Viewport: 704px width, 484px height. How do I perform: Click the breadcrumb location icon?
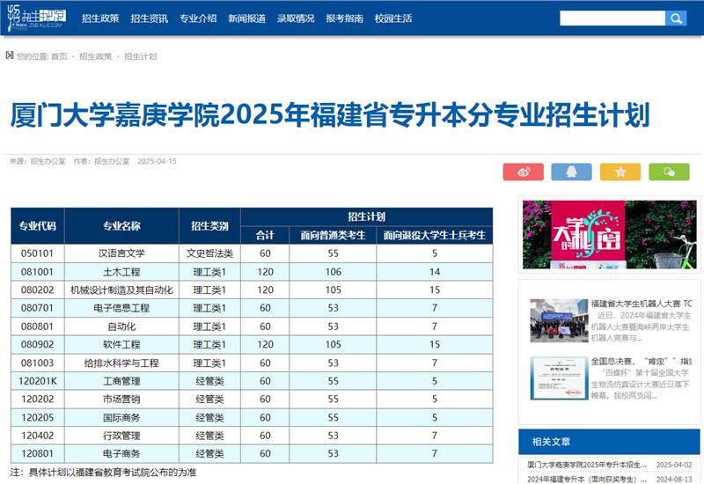point(10,55)
